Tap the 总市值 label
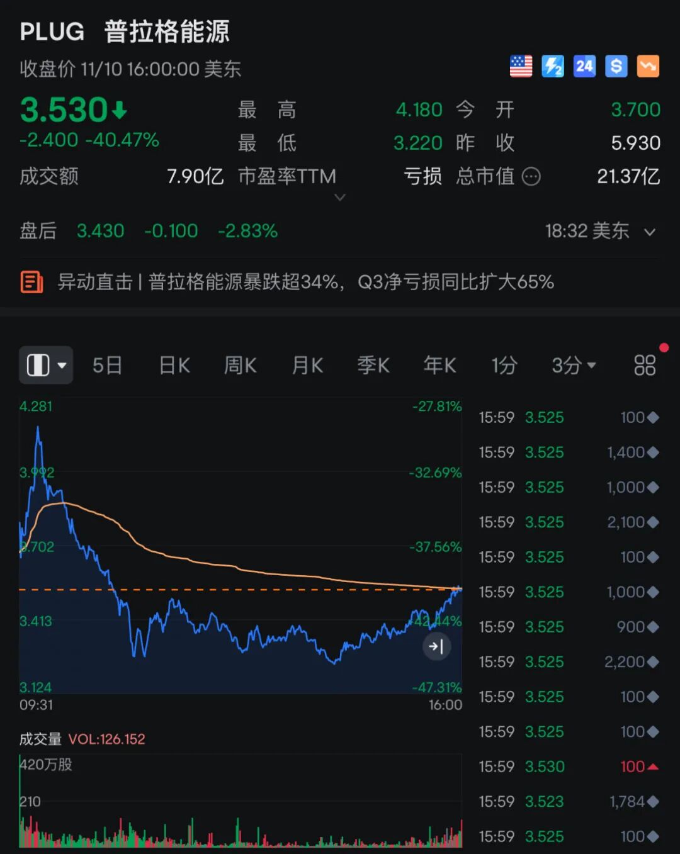 [x=485, y=177]
